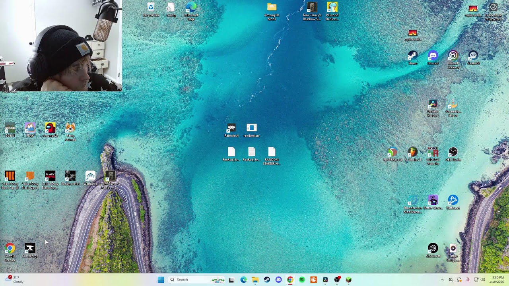
Task: Select the lined-document FireRed_Ev file
Action: coord(251,155)
